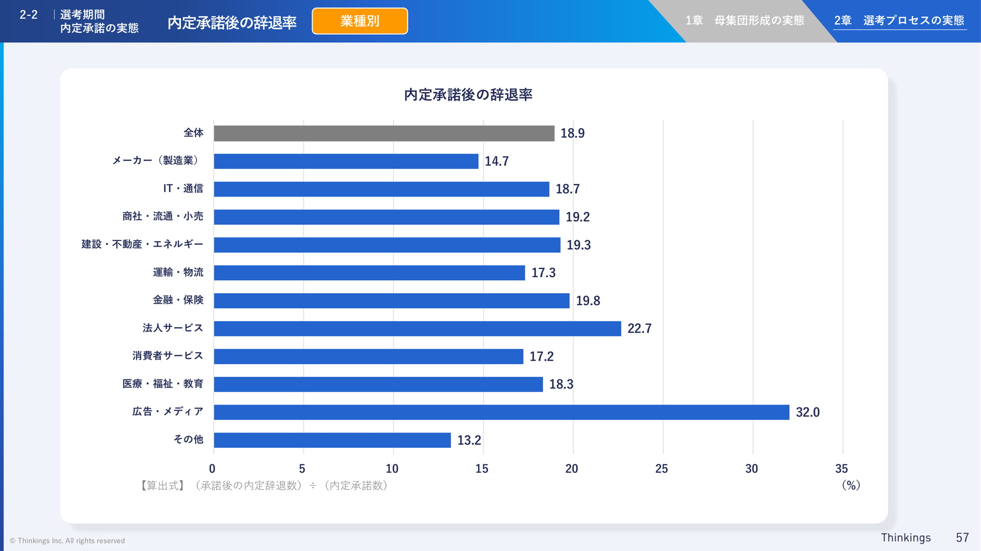This screenshot has height=551, width=981.
Task: Select the longest 広告・メディア bar
Action: [x=502, y=412]
